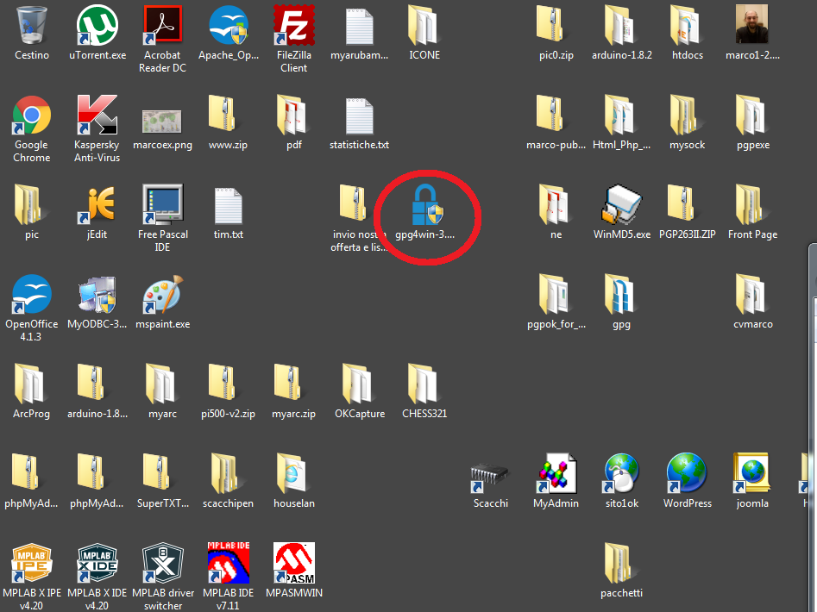
Task: Open the MPLAB driver switcher
Action: 162,564
